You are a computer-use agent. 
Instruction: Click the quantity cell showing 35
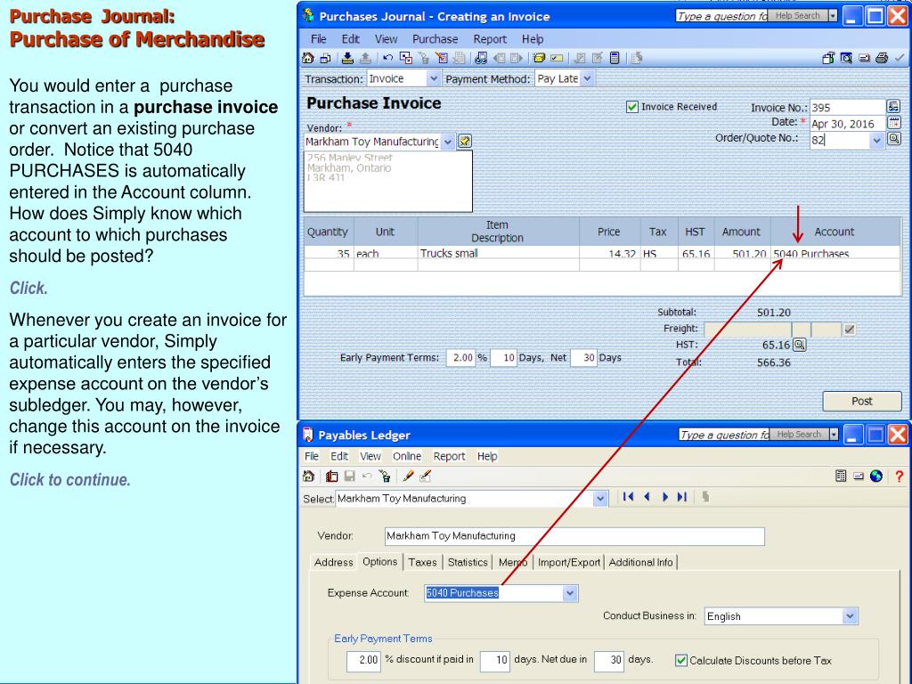(329, 253)
